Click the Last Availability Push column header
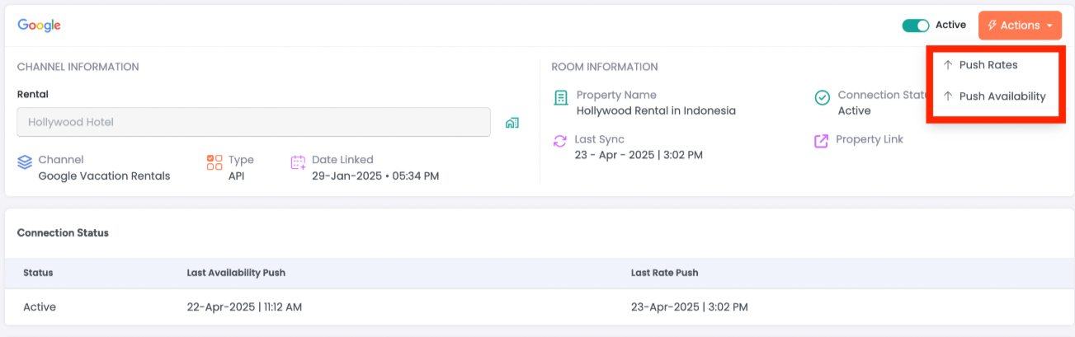Viewport: 1075px width, 337px height. 236,273
